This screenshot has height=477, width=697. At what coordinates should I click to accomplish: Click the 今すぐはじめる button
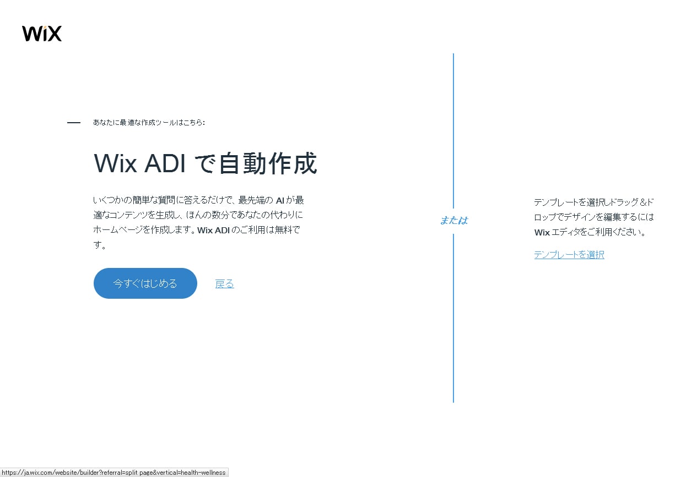pyautogui.click(x=145, y=283)
